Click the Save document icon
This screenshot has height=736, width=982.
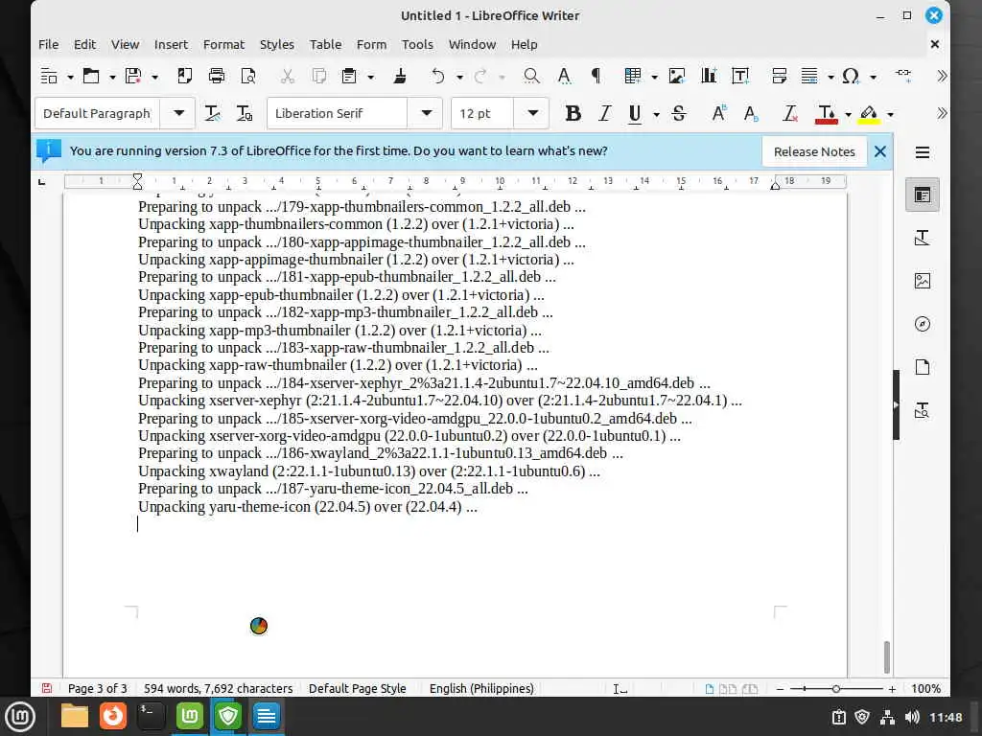pyautogui.click(x=133, y=77)
